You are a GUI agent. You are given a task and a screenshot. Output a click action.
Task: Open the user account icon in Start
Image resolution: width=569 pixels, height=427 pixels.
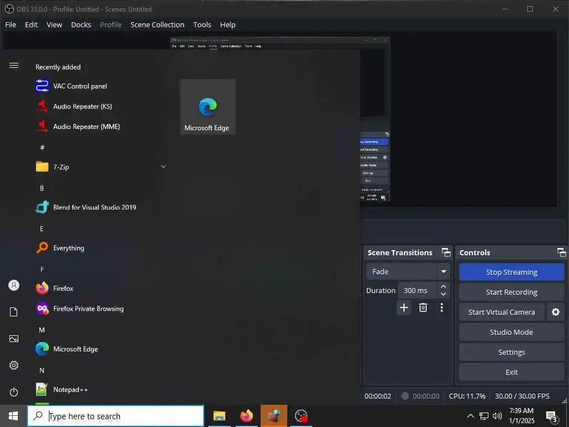click(x=14, y=285)
